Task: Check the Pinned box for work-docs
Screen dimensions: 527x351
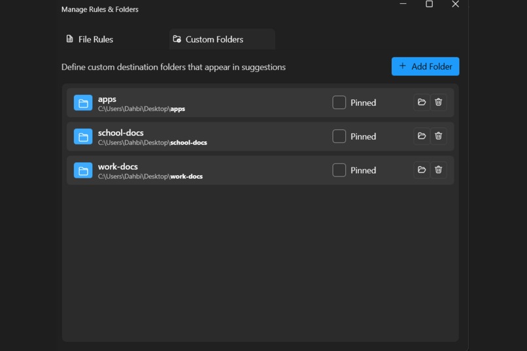Action: (339, 171)
